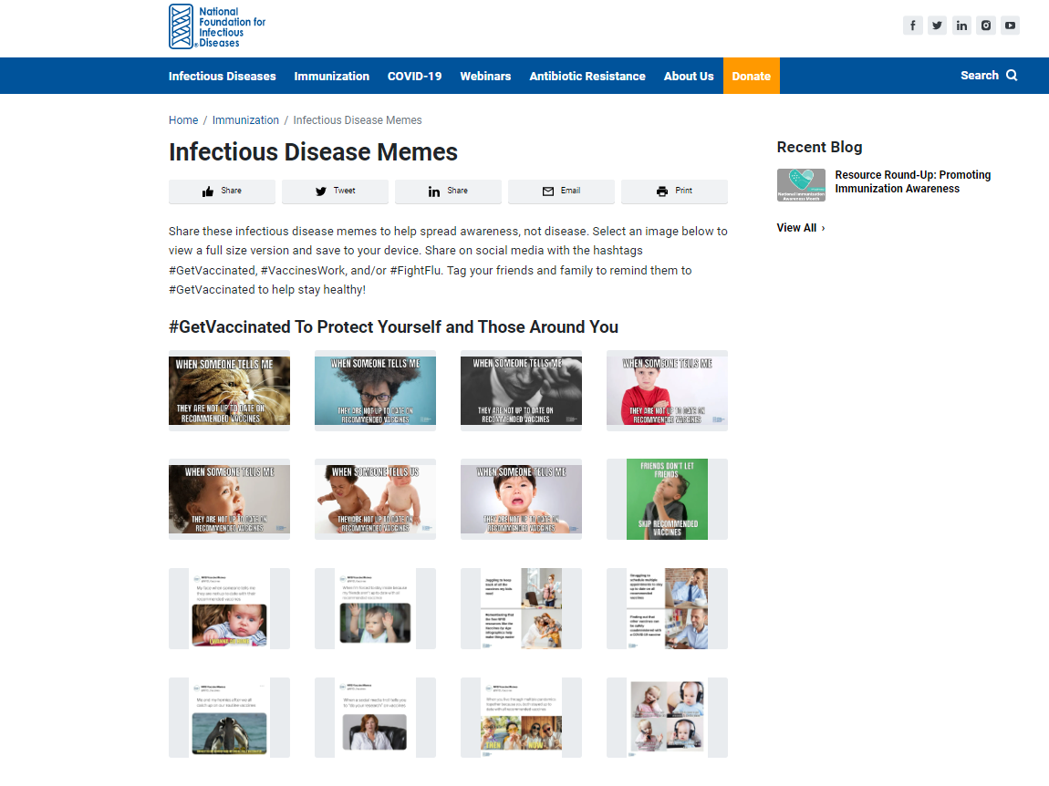The height and width of the screenshot is (786, 1049).
Task: Click the Webinars navigation item
Action: tap(485, 76)
